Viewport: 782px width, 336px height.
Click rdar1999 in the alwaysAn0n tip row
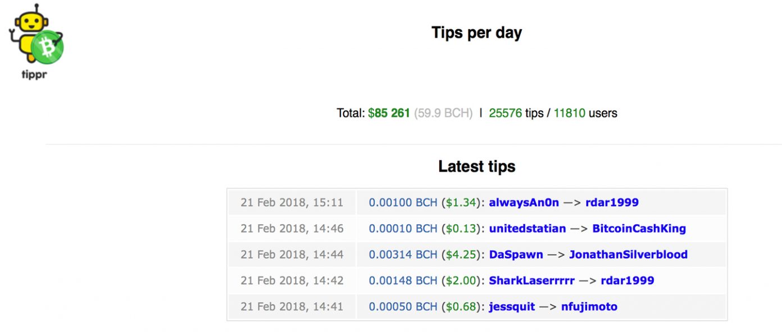pos(612,202)
